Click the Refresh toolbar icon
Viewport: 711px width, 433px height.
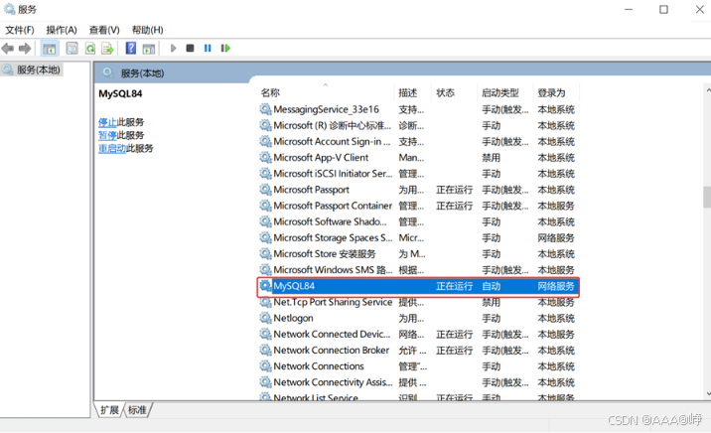(x=90, y=48)
